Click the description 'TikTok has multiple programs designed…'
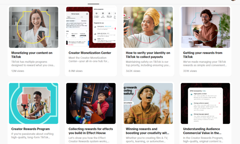The width and height of the screenshot is (240, 144). [x=33, y=63]
